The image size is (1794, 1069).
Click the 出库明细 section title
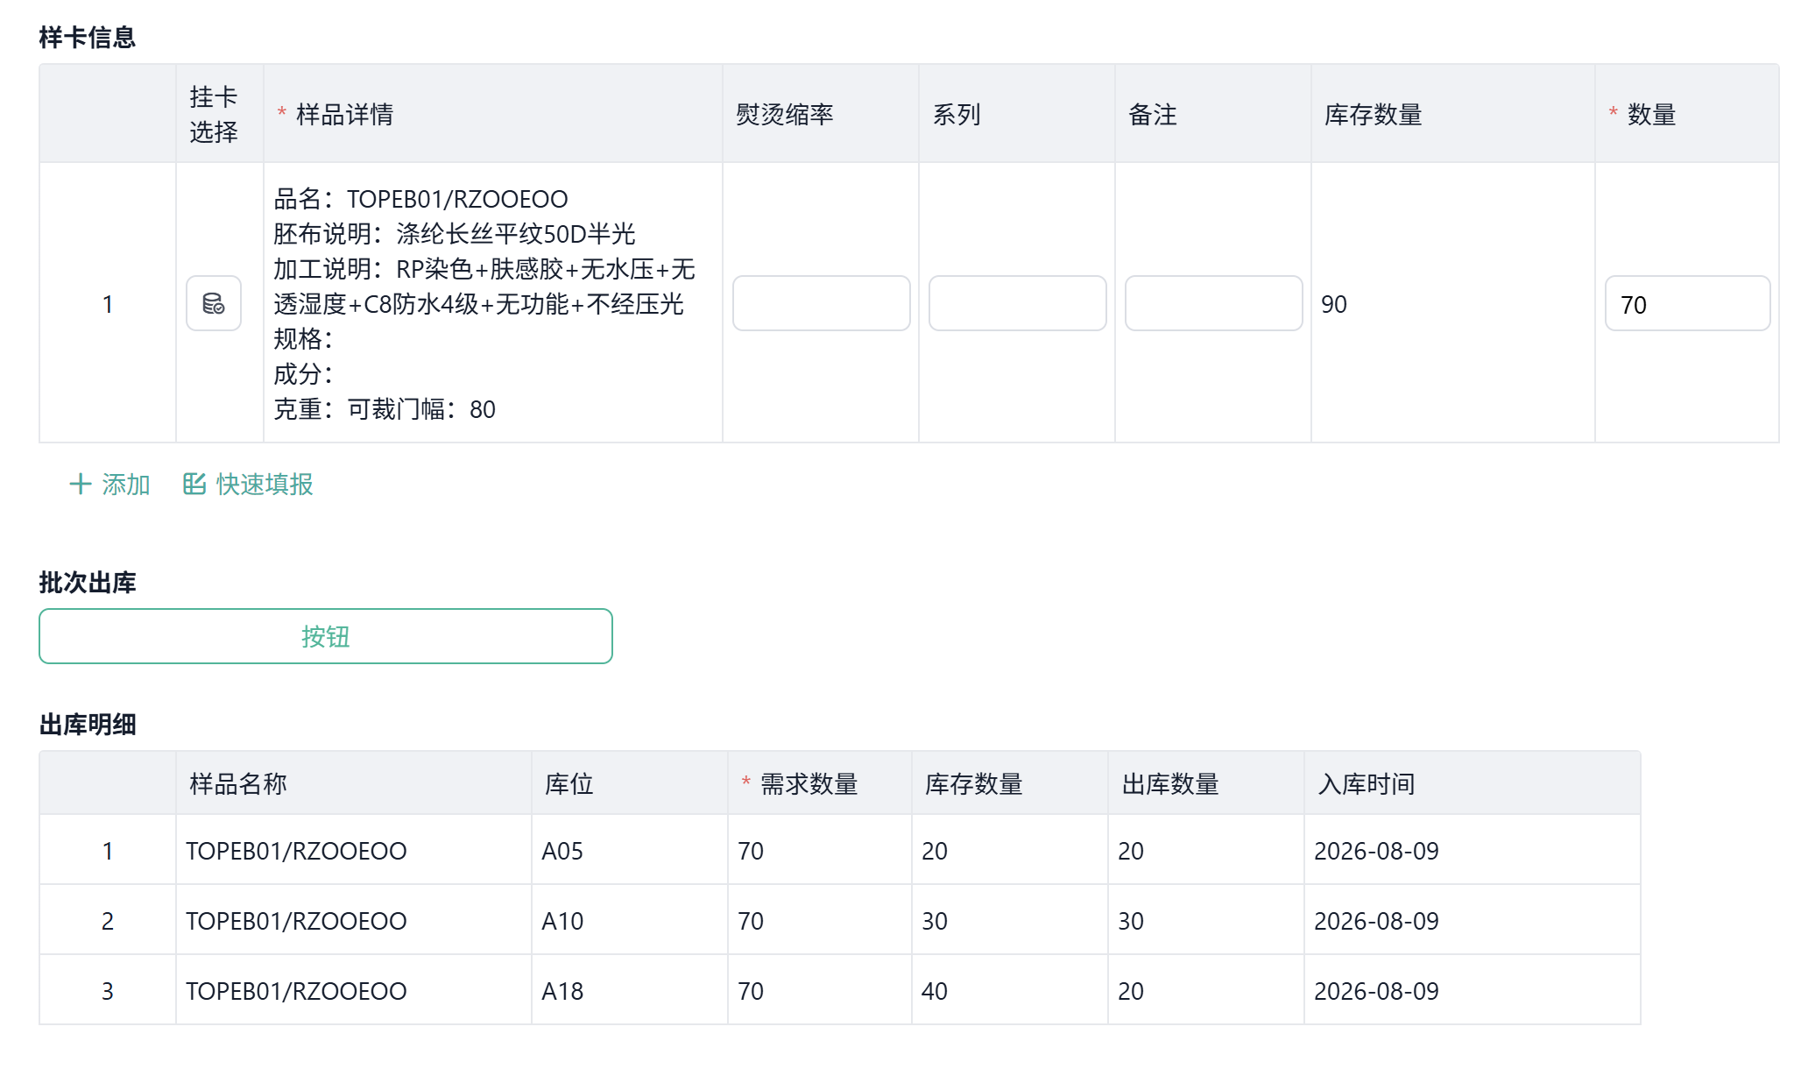(88, 724)
